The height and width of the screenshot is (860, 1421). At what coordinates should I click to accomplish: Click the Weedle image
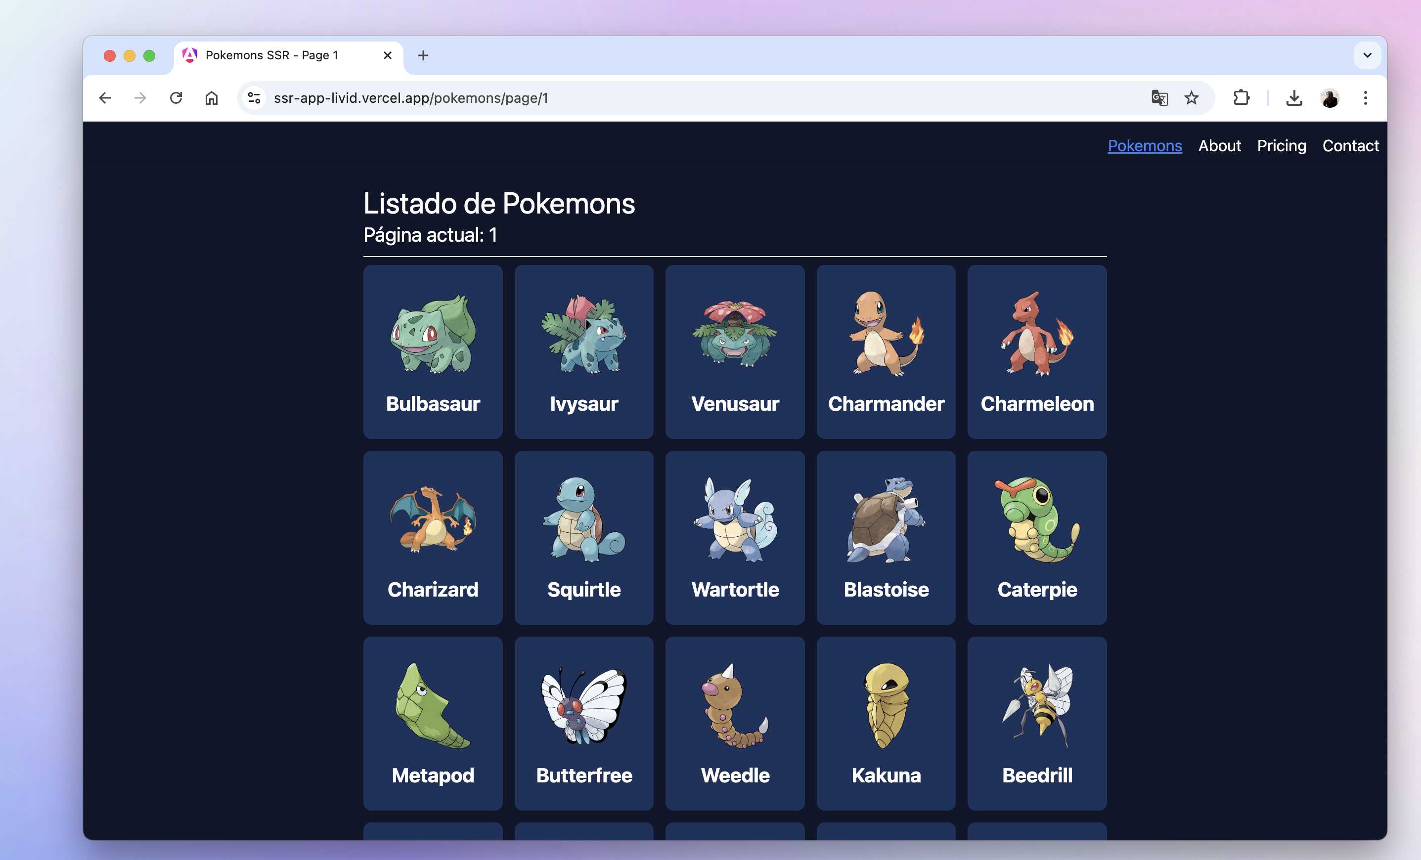click(x=735, y=705)
